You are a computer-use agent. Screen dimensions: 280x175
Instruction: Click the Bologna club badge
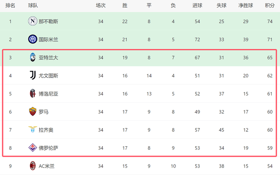coord(32,93)
